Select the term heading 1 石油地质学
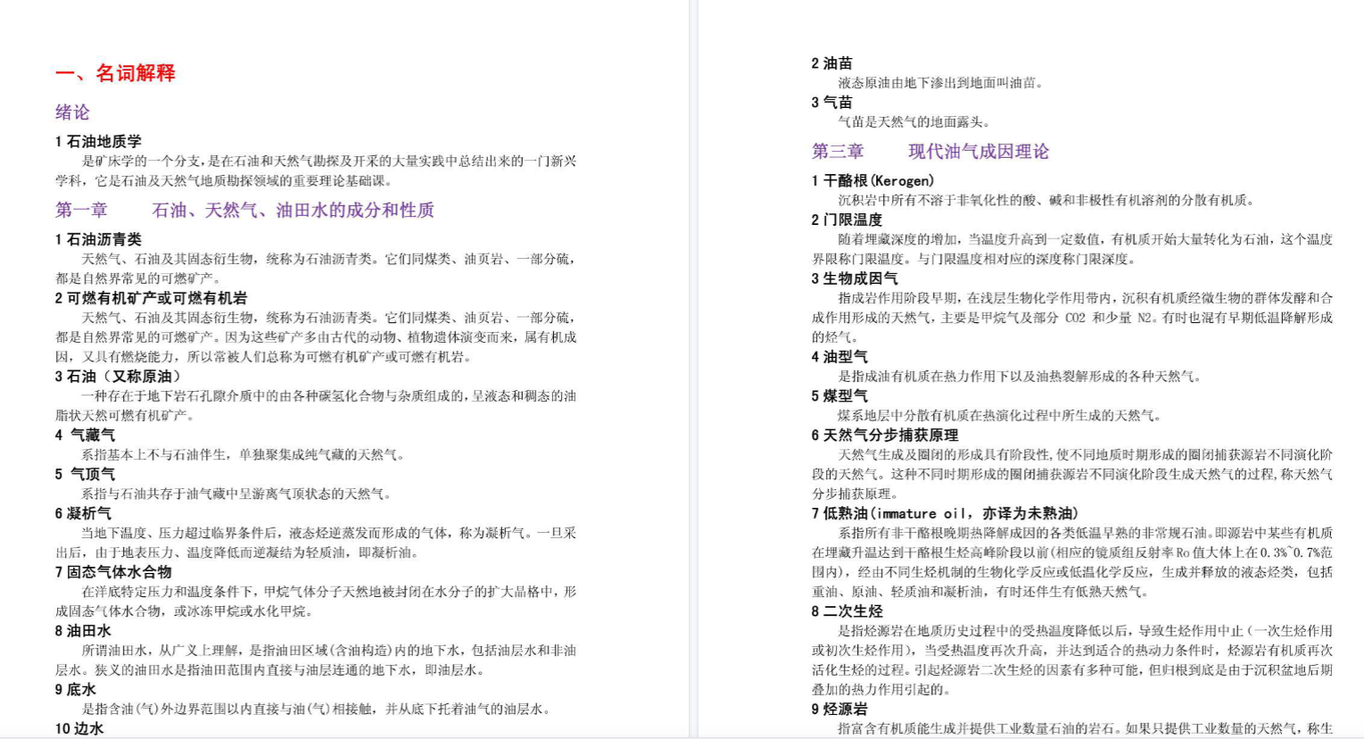This screenshot has height=739, width=1364. coord(98,141)
